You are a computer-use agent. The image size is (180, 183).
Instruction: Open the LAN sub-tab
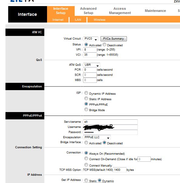click(x=78, y=20)
